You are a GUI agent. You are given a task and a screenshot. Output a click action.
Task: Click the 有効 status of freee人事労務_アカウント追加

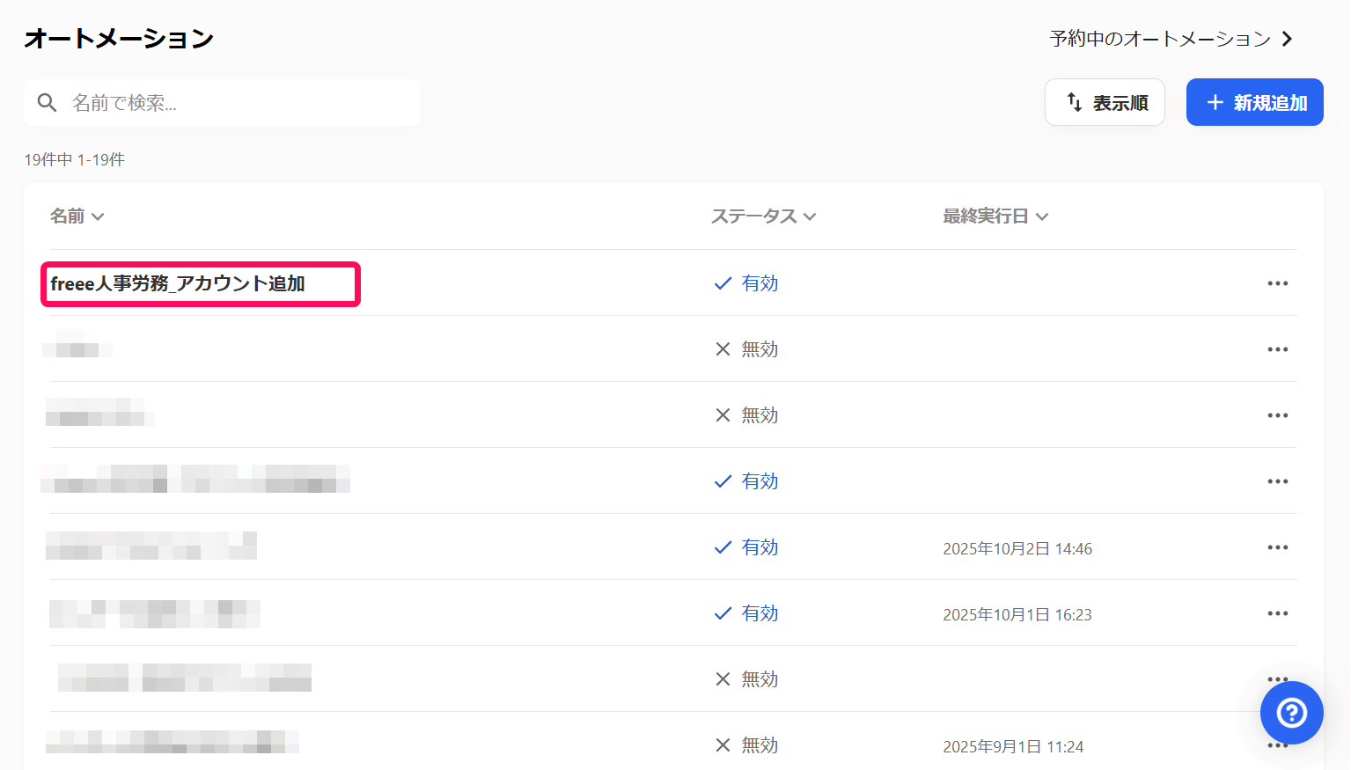pyautogui.click(x=746, y=283)
